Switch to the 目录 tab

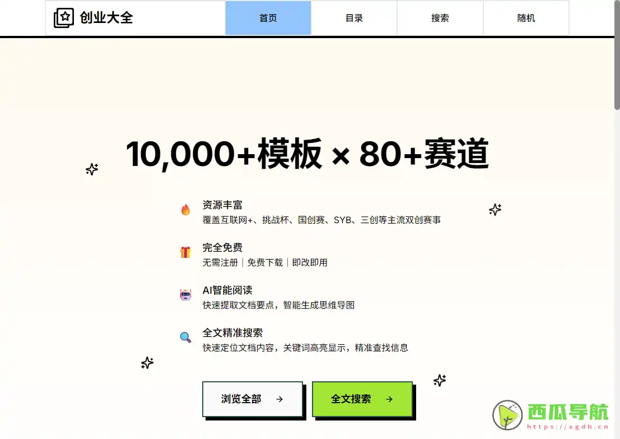pyautogui.click(x=354, y=18)
